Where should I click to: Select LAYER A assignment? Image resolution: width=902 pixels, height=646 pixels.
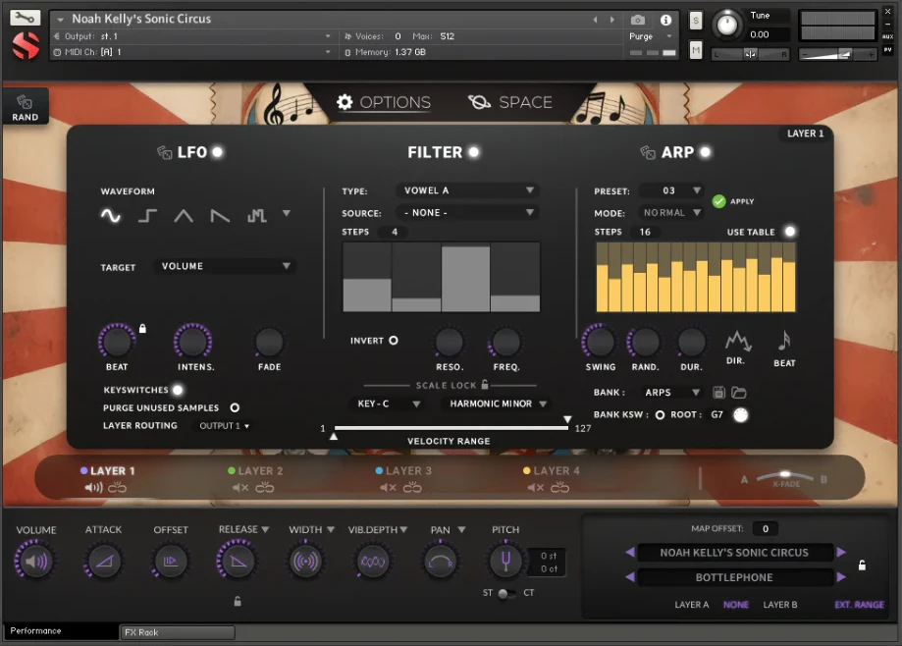(x=691, y=605)
